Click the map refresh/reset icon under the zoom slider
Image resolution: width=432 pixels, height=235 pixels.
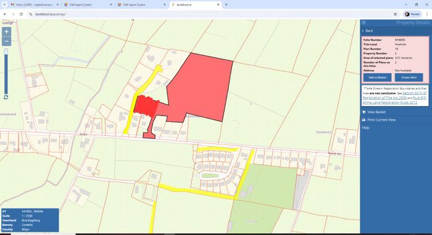[6, 97]
